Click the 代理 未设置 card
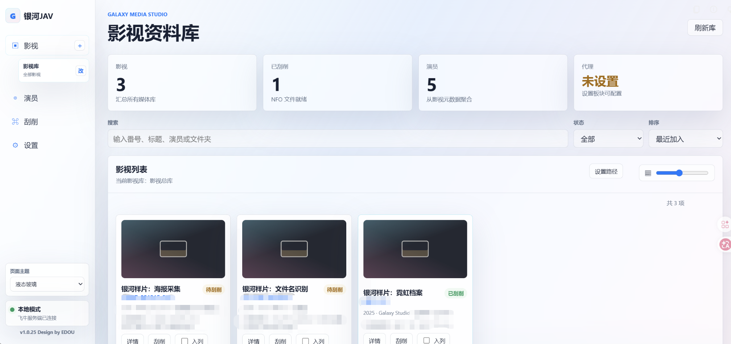This screenshot has height=344, width=731. tap(648, 83)
